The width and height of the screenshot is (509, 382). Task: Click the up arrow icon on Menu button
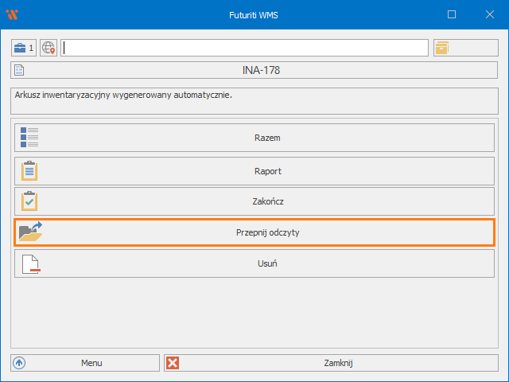(20, 363)
